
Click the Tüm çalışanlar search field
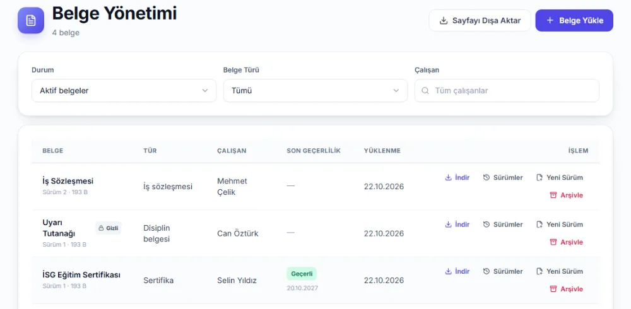point(507,91)
